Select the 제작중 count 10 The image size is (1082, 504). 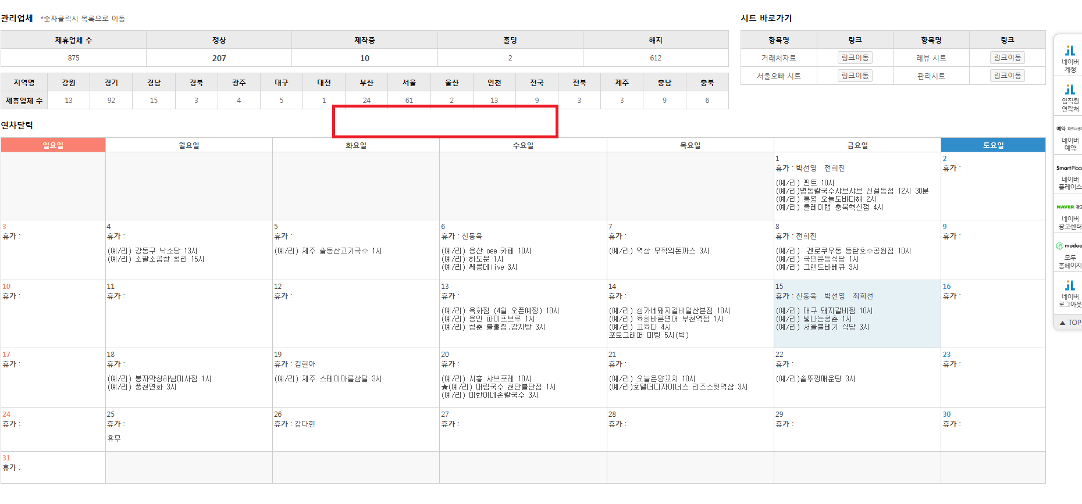click(364, 58)
